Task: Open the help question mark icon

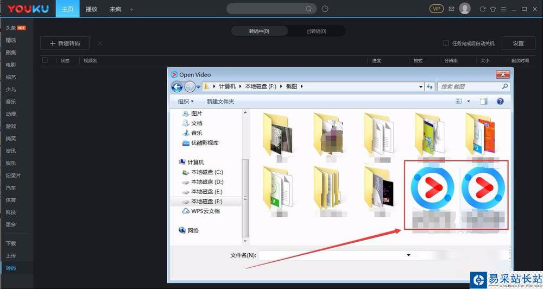Action: [500, 101]
